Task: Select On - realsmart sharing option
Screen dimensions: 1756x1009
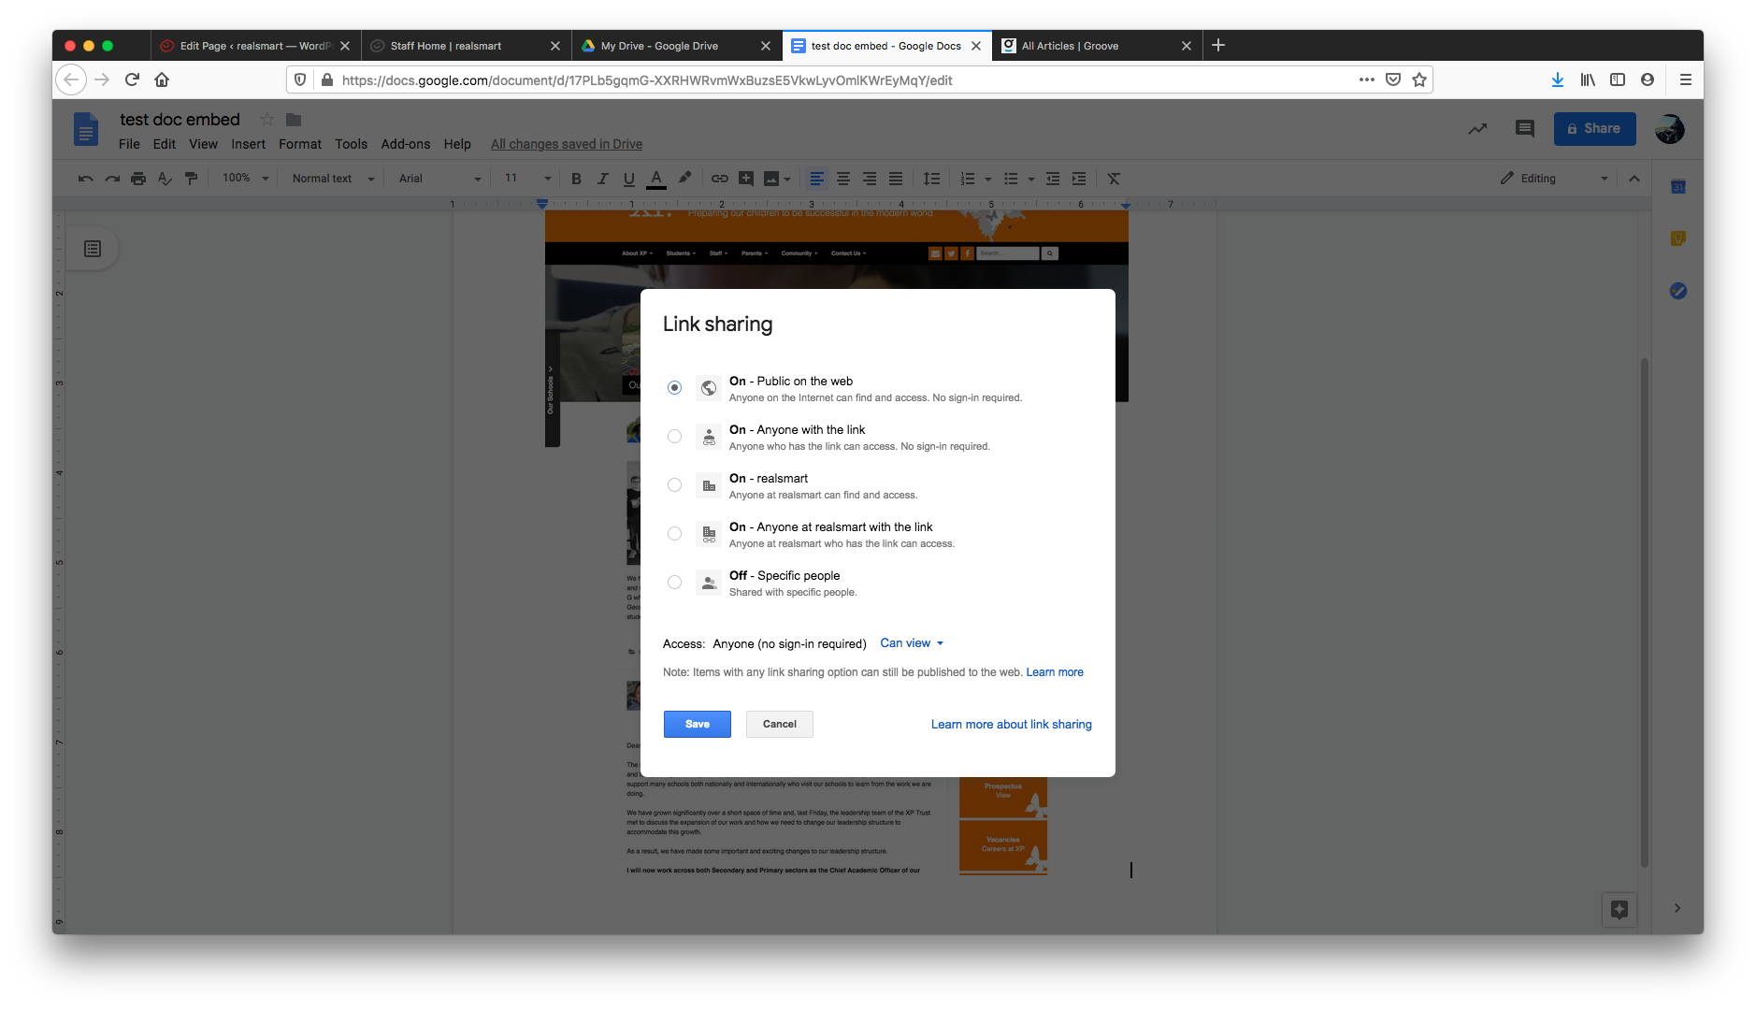Action: pyautogui.click(x=674, y=485)
